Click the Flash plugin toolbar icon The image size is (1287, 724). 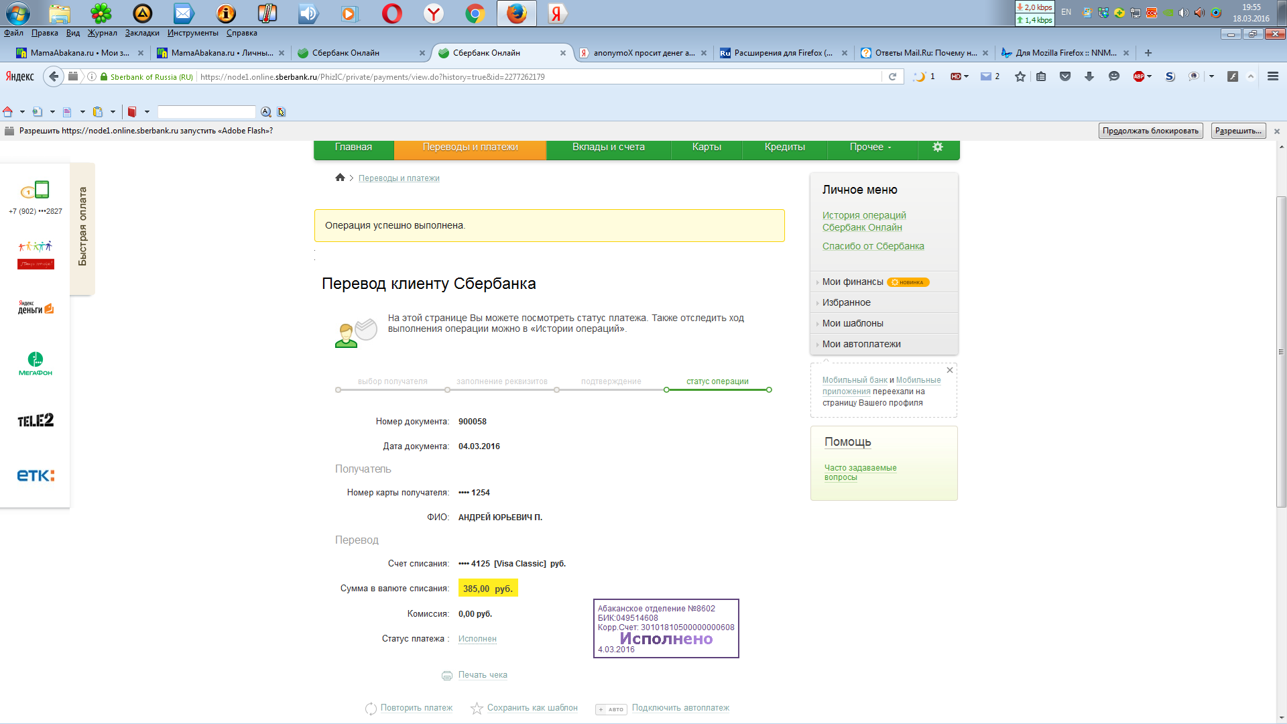coord(1233,76)
